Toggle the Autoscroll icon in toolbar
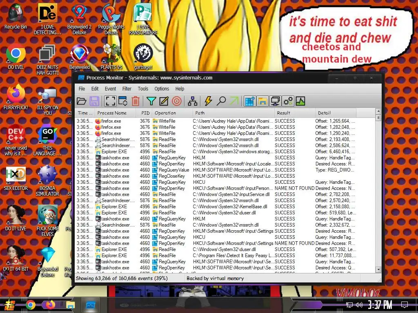418x313 pixels. [123, 101]
